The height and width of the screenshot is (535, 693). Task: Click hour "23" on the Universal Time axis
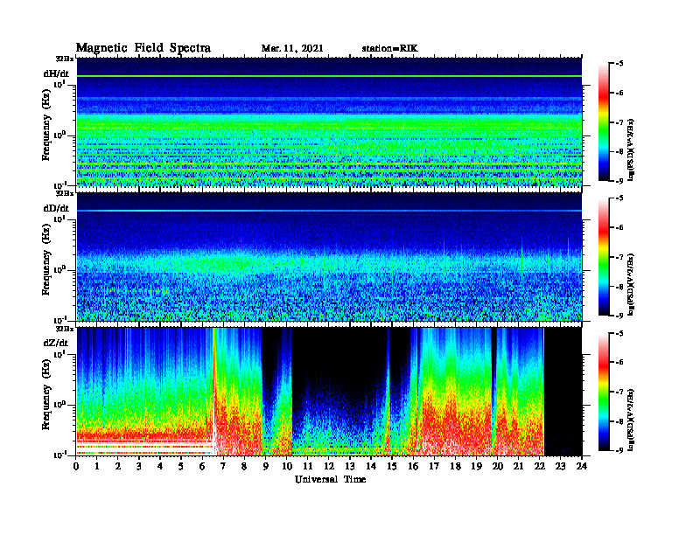click(x=560, y=467)
